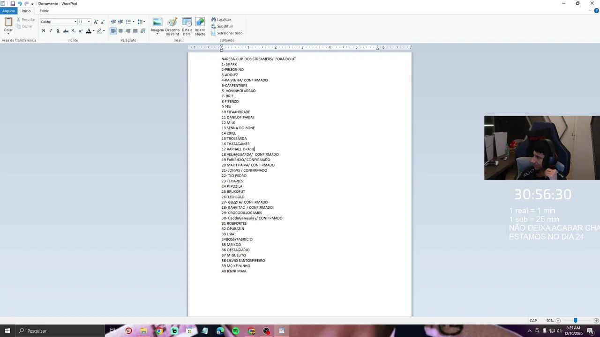The height and width of the screenshot is (337, 600).
Task: Click Localizar to find text
Action: (x=221, y=19)
